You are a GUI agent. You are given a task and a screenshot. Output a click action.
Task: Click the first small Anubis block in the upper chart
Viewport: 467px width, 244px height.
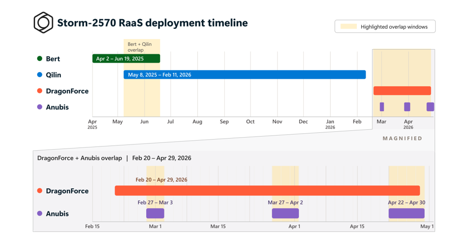coord(382,107)
